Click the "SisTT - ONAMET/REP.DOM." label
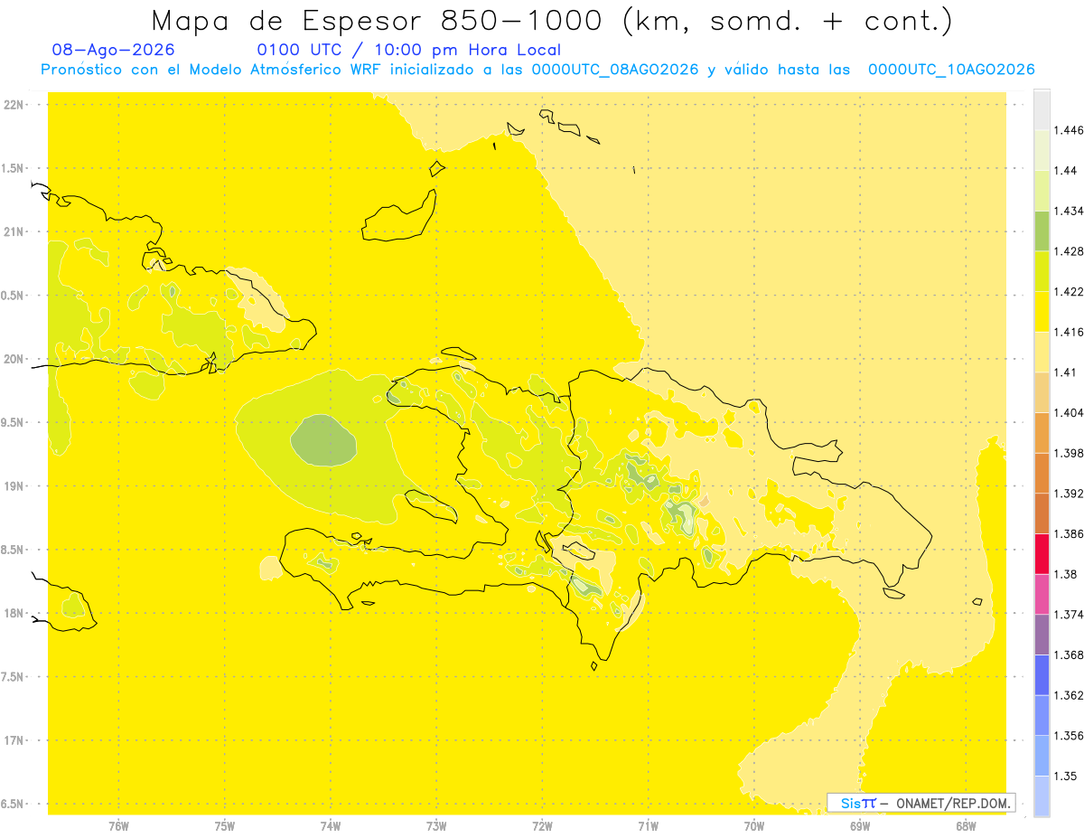Screen dimensions: 1084x838 (x=921, y=803)
